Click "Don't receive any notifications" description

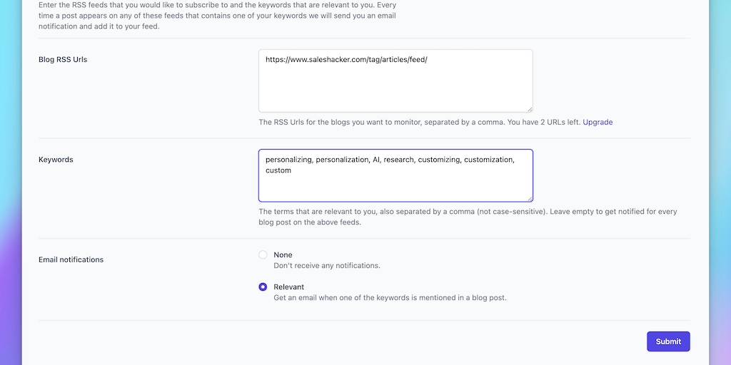pos(326,265)
